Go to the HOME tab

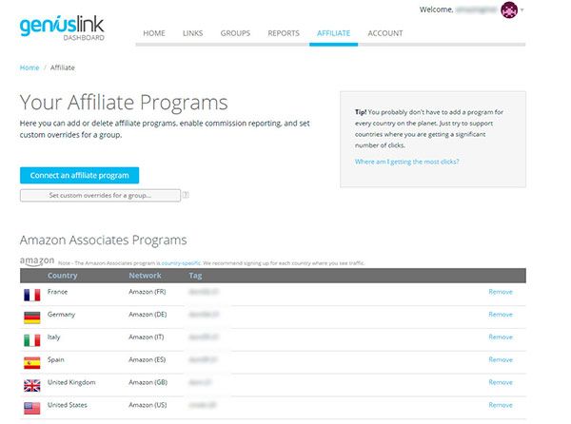tap(154, 33)
